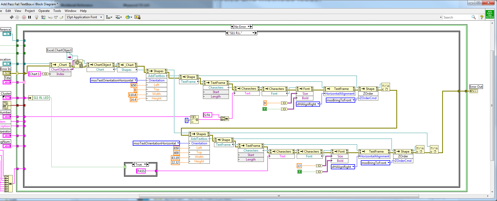The height and width of the screenshot is (201, 497).
Task: Select the Variant To Data node
Action: pos(78,63)
